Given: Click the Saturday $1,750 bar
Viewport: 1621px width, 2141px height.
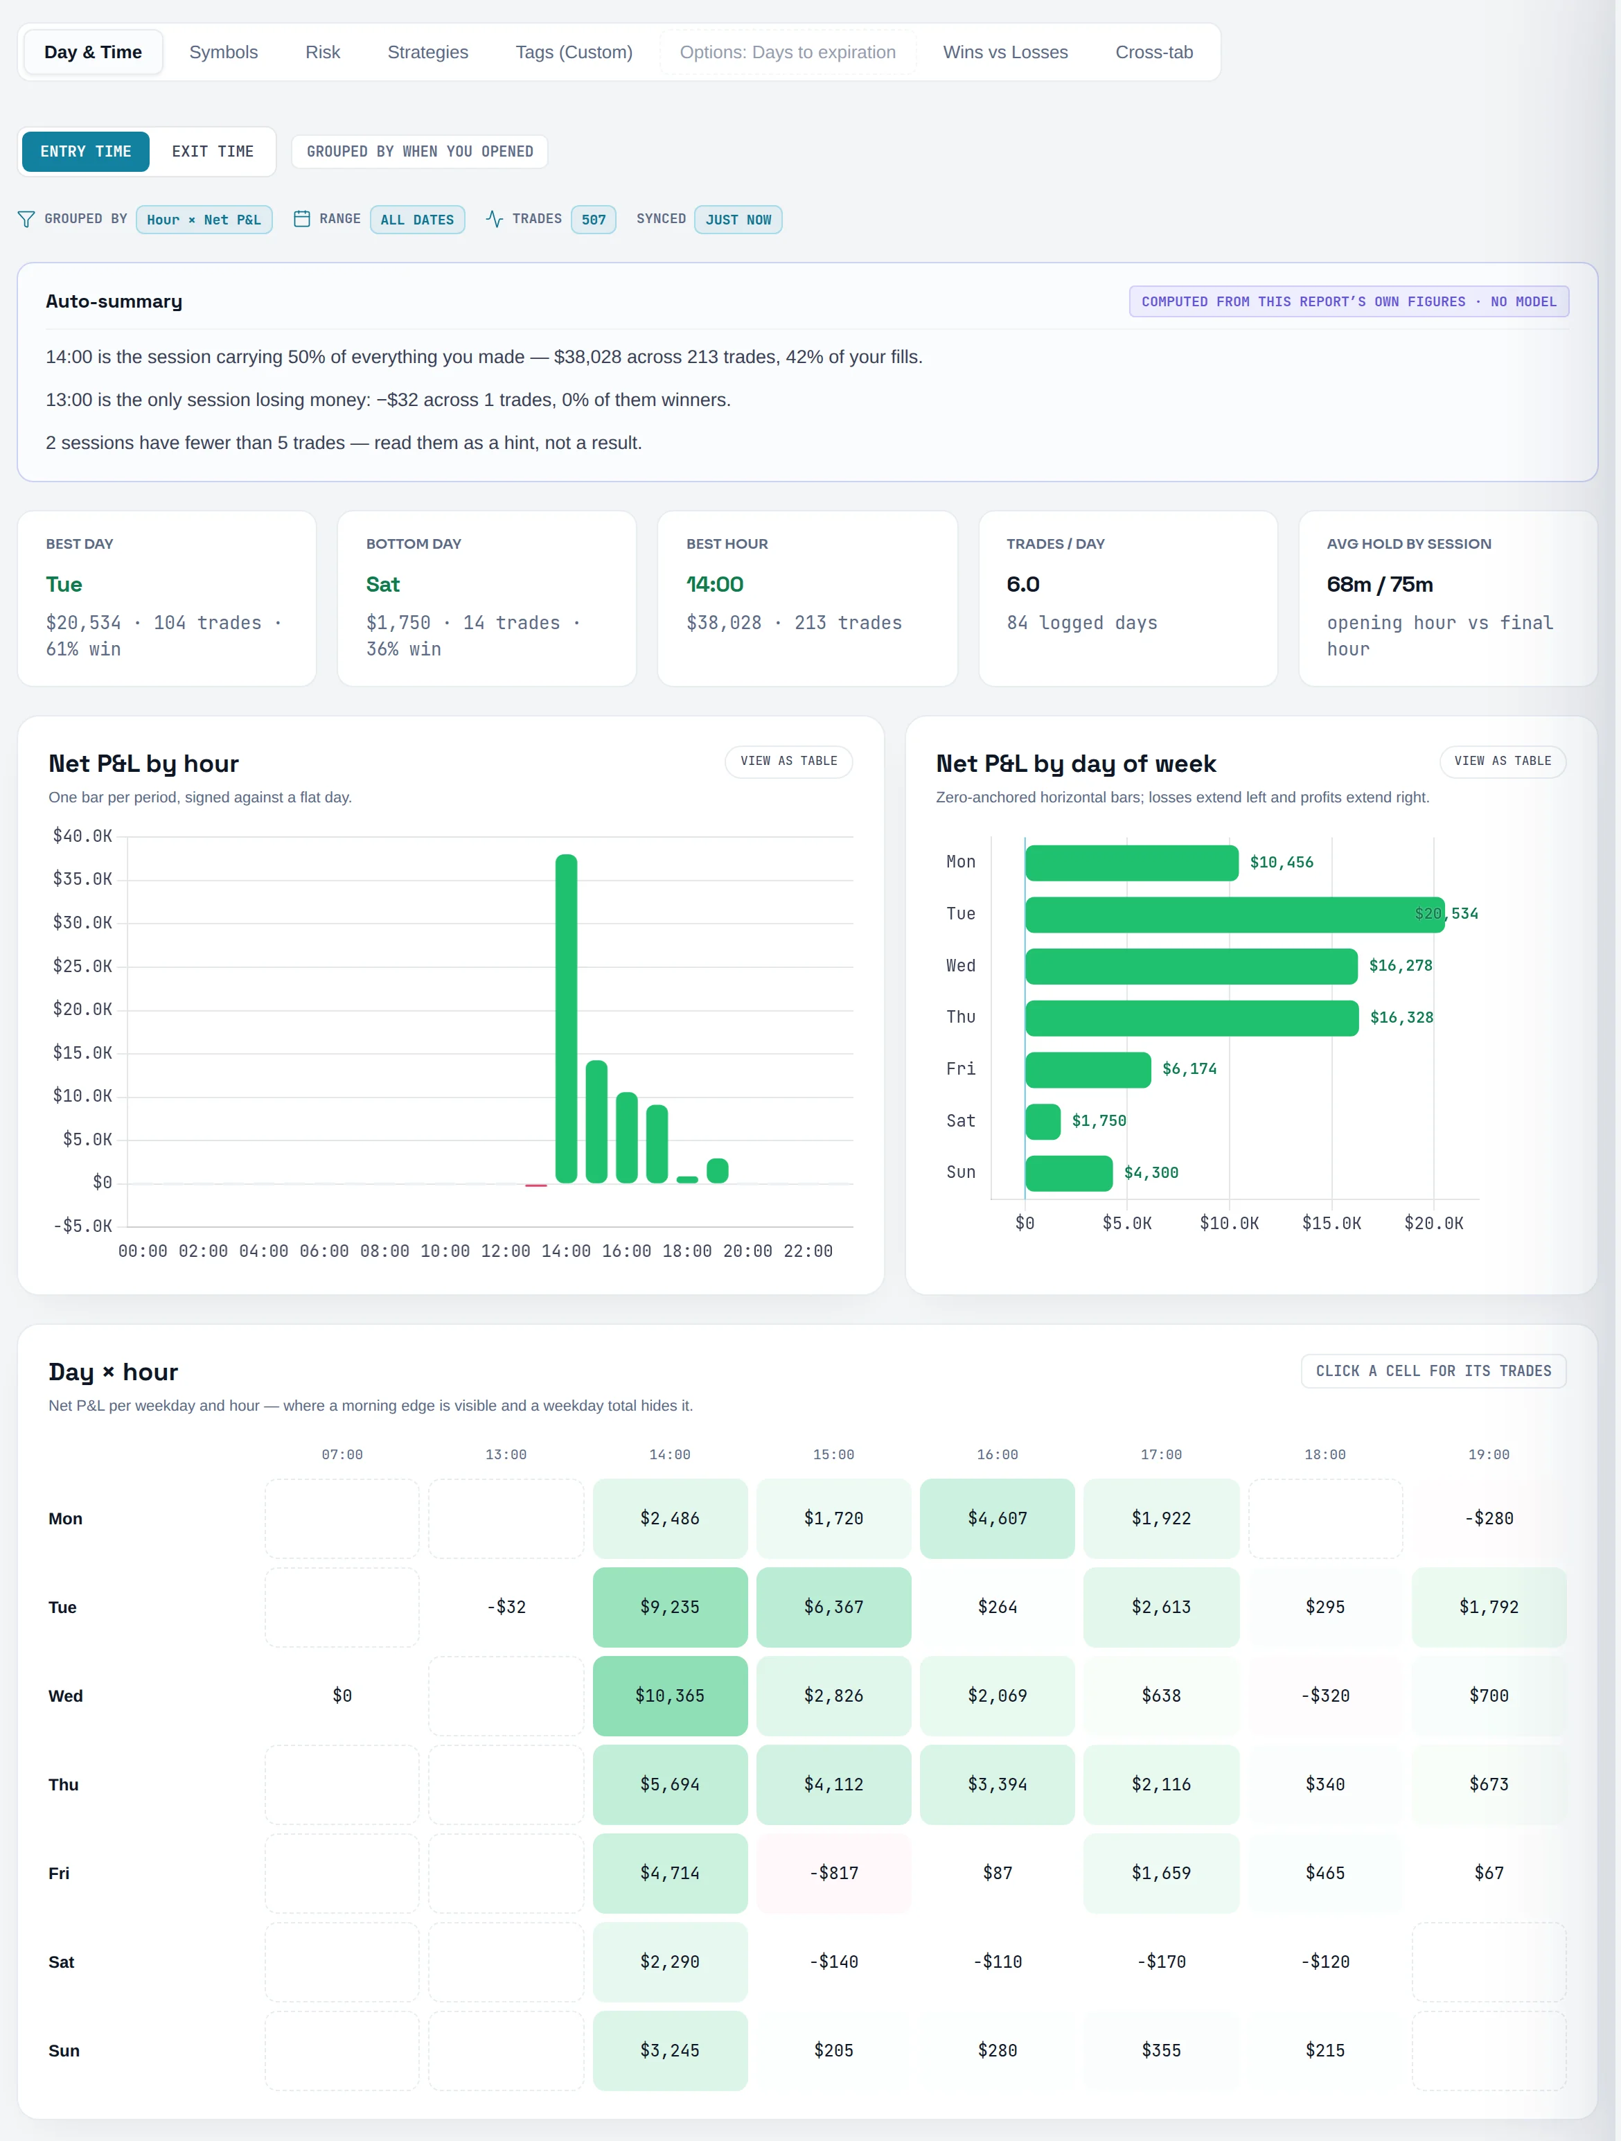Looking at the screenshot, I should click(x=1043, y=1122).
